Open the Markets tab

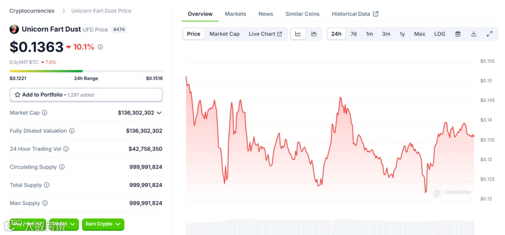pos(235,14)
